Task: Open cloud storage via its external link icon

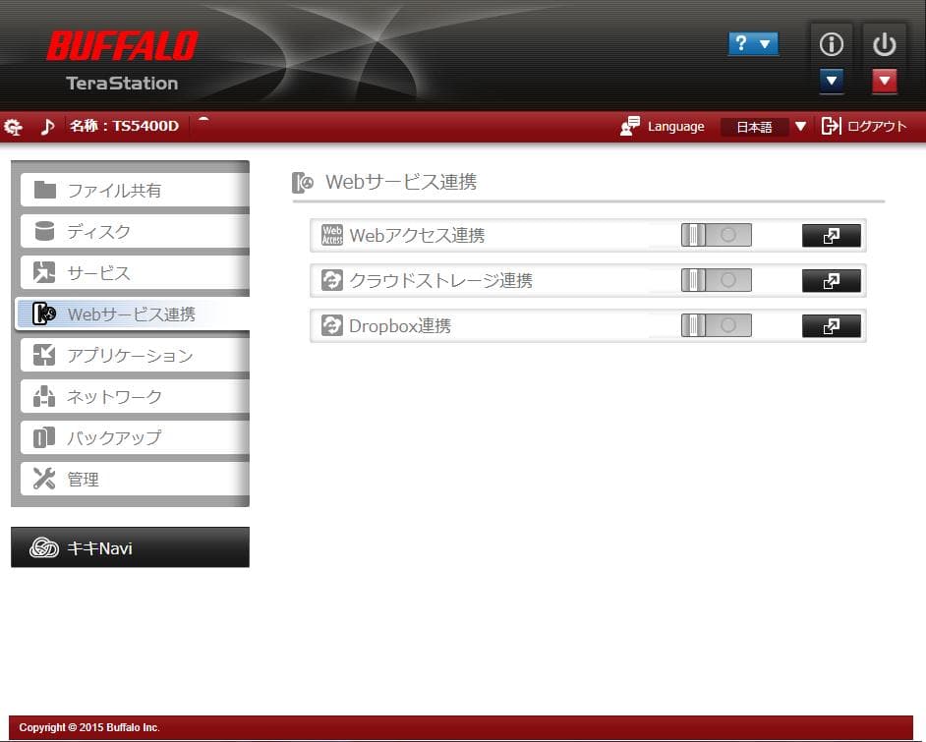Action: pos(831,280)
